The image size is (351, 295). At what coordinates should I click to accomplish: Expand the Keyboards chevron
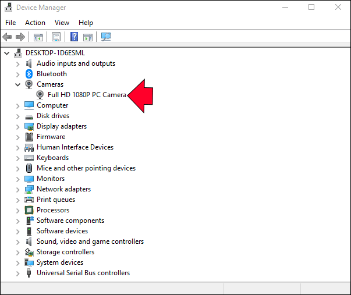click(18, 158)
